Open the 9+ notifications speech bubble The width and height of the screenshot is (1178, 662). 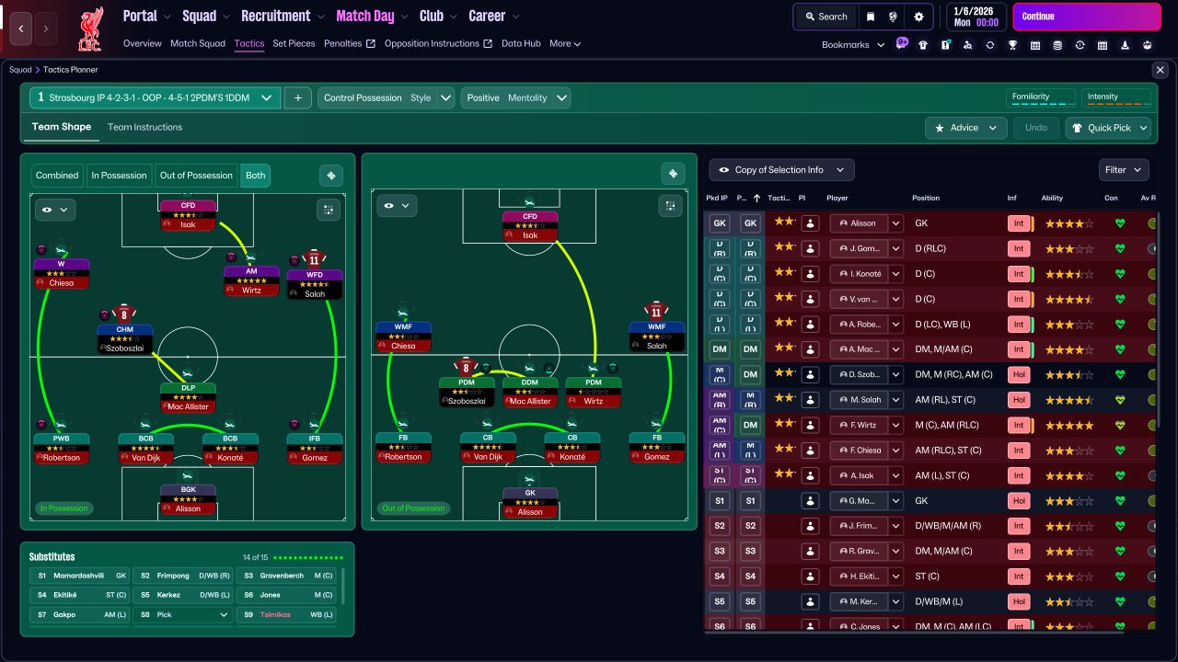click(902, 43)
